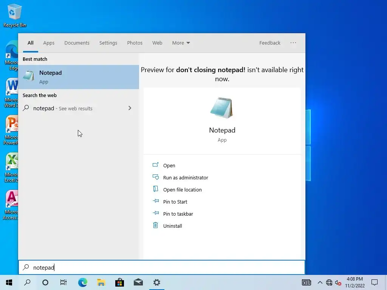Open Cortana circle icon on taskbar

point(45,282)
